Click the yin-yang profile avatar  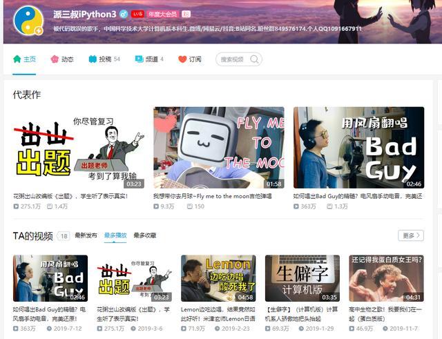pos(28,20)
